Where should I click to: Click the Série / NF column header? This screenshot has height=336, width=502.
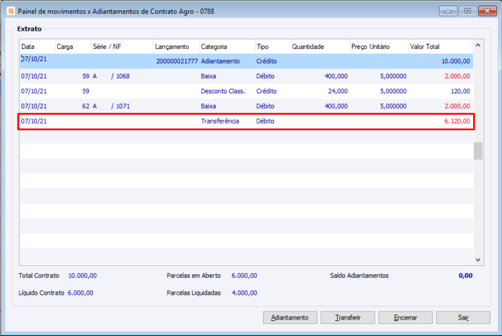tap(122, 46)
